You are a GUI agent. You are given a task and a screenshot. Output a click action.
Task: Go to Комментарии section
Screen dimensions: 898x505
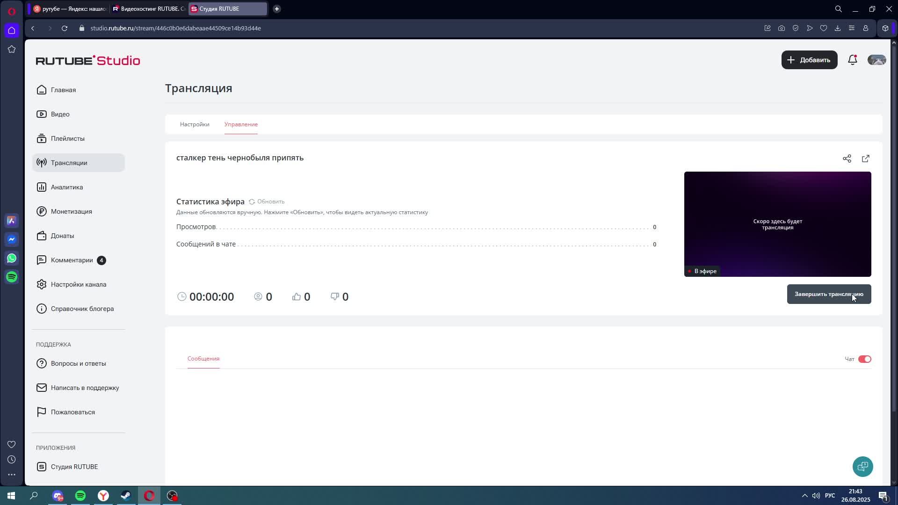72,260
